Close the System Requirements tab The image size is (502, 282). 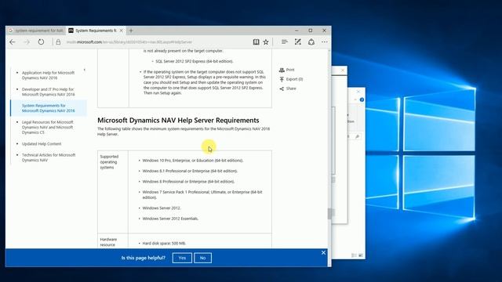coord(122,31)
